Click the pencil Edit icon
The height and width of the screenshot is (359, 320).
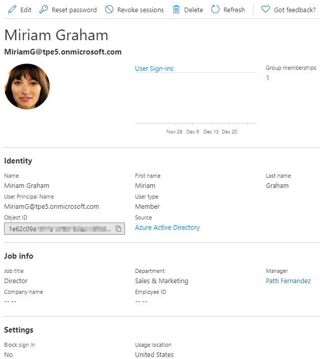pos(12,10)
